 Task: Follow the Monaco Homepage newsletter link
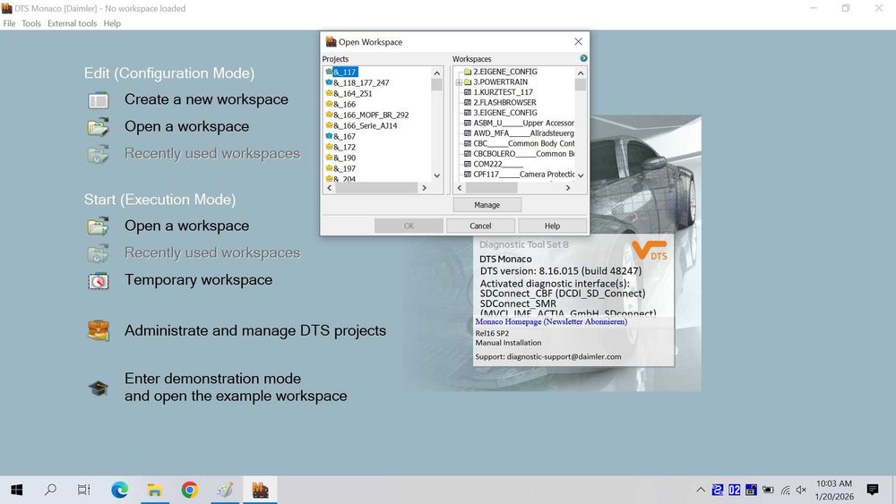click(551, 321)
